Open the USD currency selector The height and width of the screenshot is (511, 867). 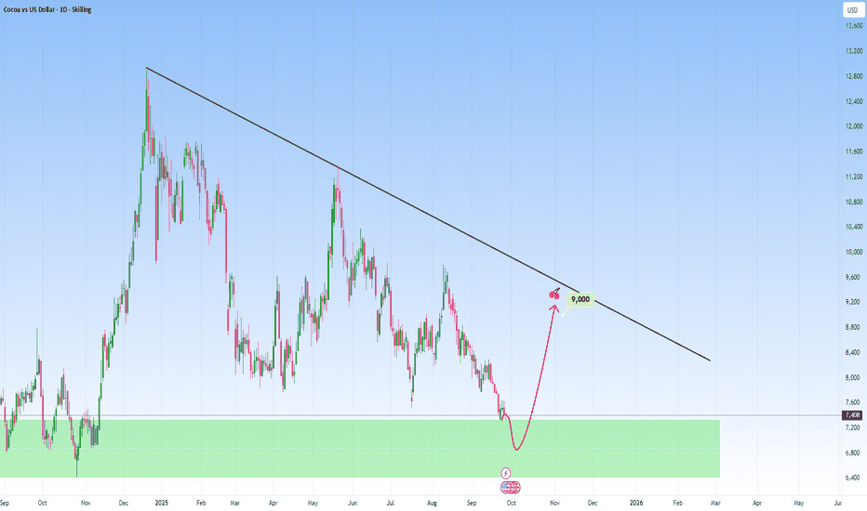pyautogui.click(x=852, y=10)
